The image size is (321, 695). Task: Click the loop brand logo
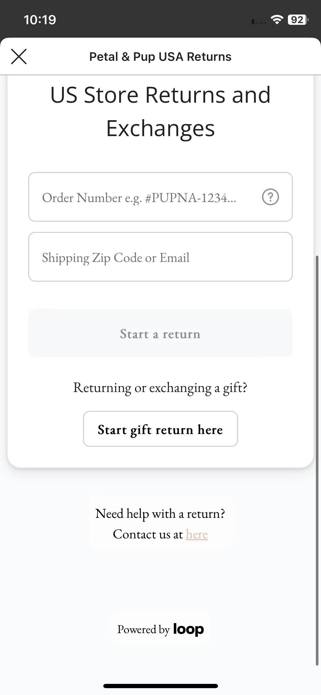(x=188, y=629)
